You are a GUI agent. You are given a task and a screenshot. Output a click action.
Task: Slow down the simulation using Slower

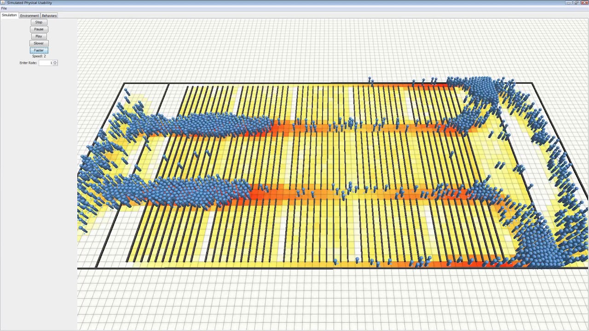[x=39, y=43]
